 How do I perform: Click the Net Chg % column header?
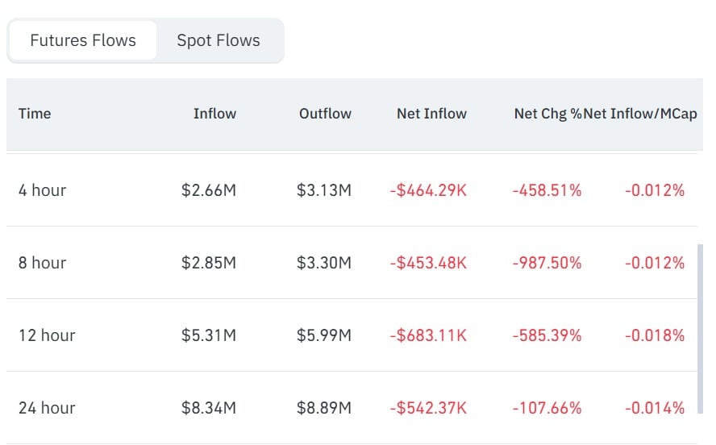[548, 114]
